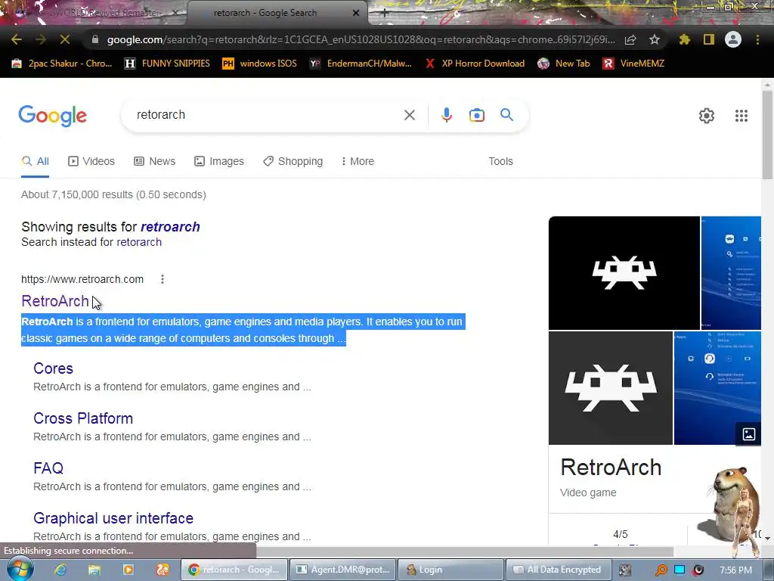Click the forward navigation arrow
The image size is (774, 581).
pos(41,39)
